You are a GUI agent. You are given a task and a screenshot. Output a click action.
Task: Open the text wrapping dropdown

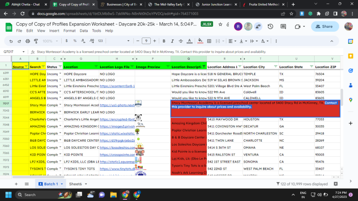point(254,41)
